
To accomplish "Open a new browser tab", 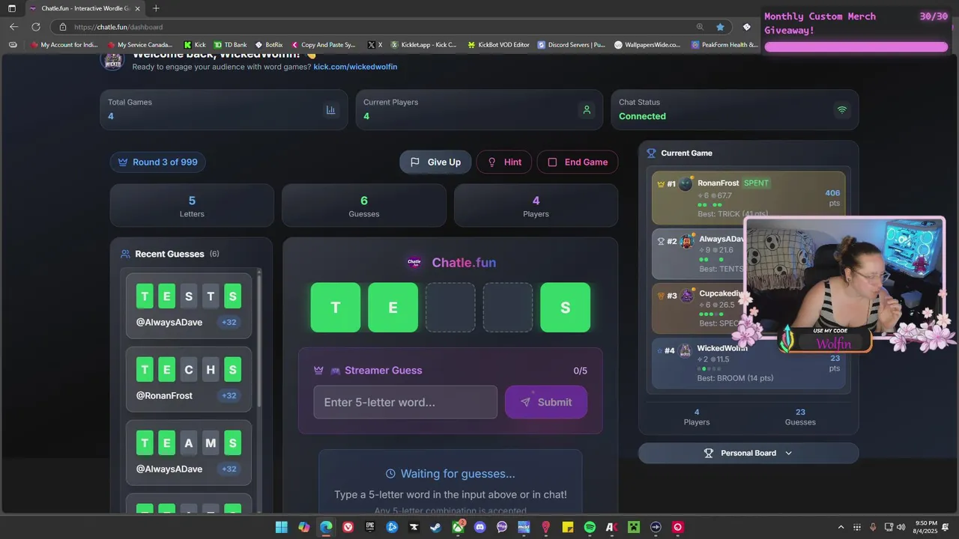I will pos(156,8).
